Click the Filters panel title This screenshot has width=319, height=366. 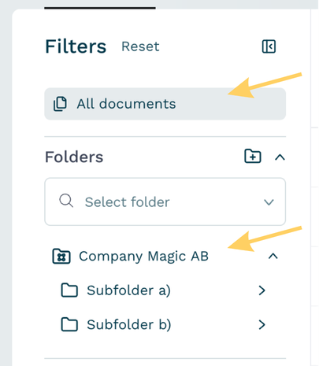coord(76,46)
